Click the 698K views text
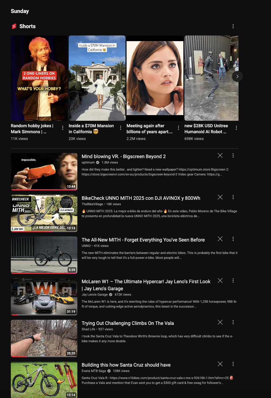The image size is (271, 398). pyautogui.click(x=194, y=139)
